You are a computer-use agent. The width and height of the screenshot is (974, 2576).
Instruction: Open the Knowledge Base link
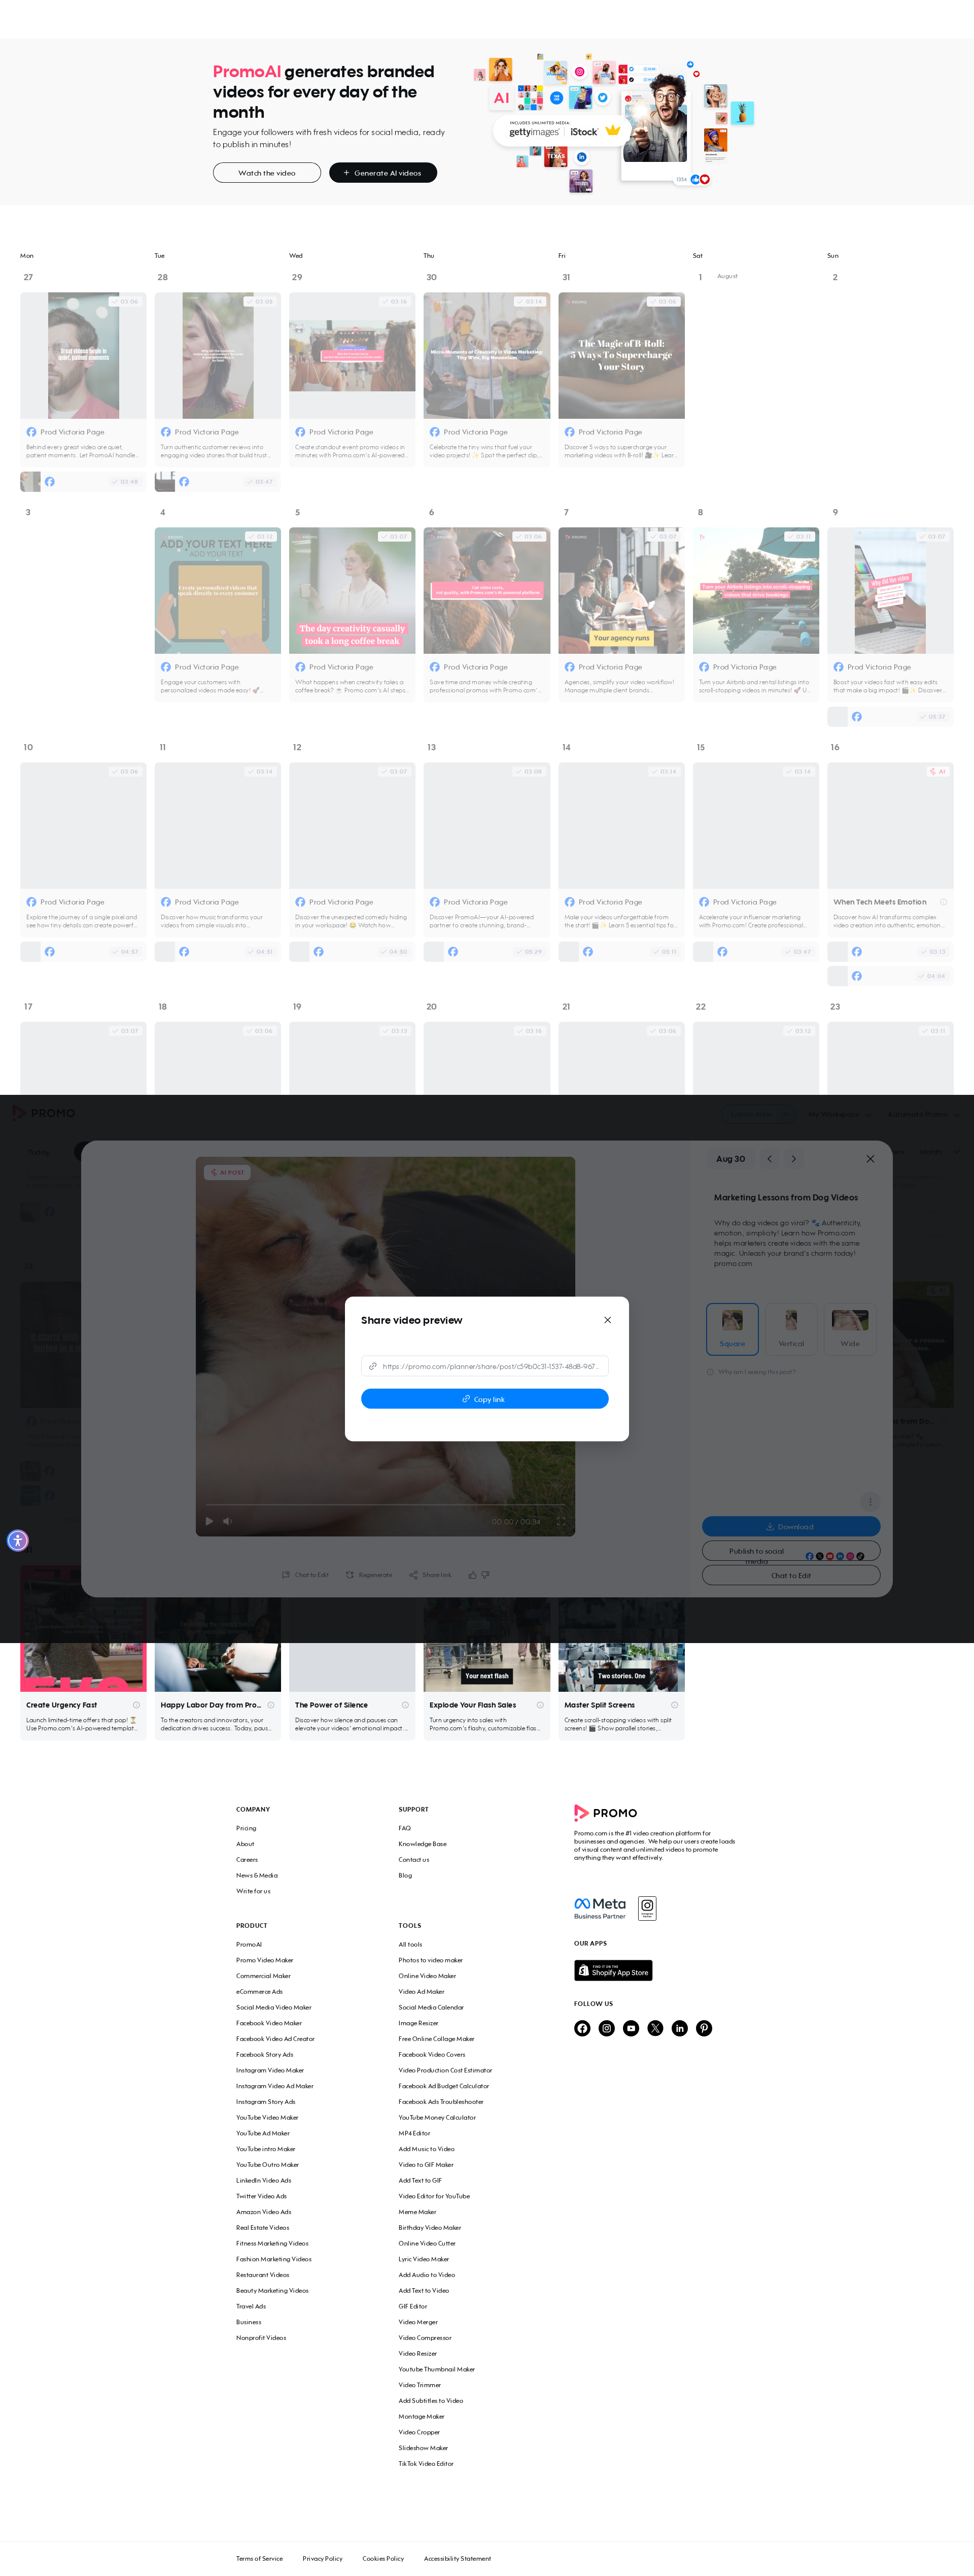coord(423,1844)
